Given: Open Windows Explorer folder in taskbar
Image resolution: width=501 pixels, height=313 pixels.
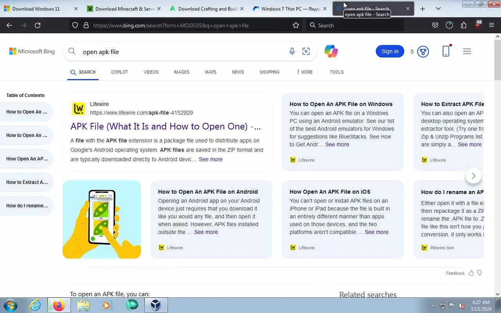Looking at the screenshot, I should point(83,305).
